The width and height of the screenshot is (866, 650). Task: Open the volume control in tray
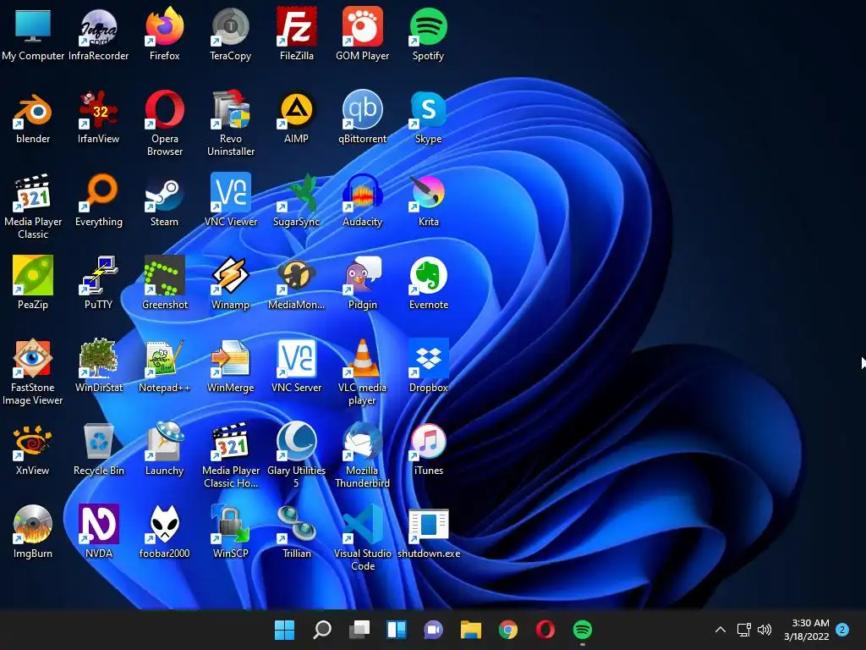pyautogui.click(x=765, y=630)
